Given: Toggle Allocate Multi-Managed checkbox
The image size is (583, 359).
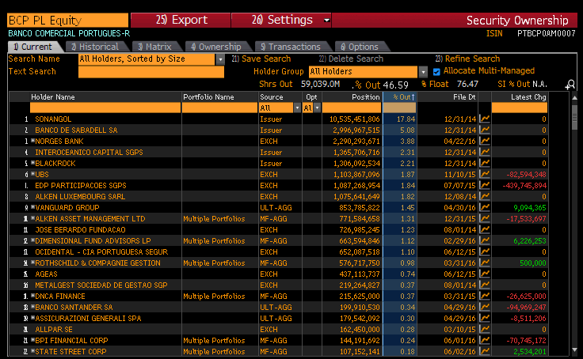Looking at the screenshot, I should 436,72.
